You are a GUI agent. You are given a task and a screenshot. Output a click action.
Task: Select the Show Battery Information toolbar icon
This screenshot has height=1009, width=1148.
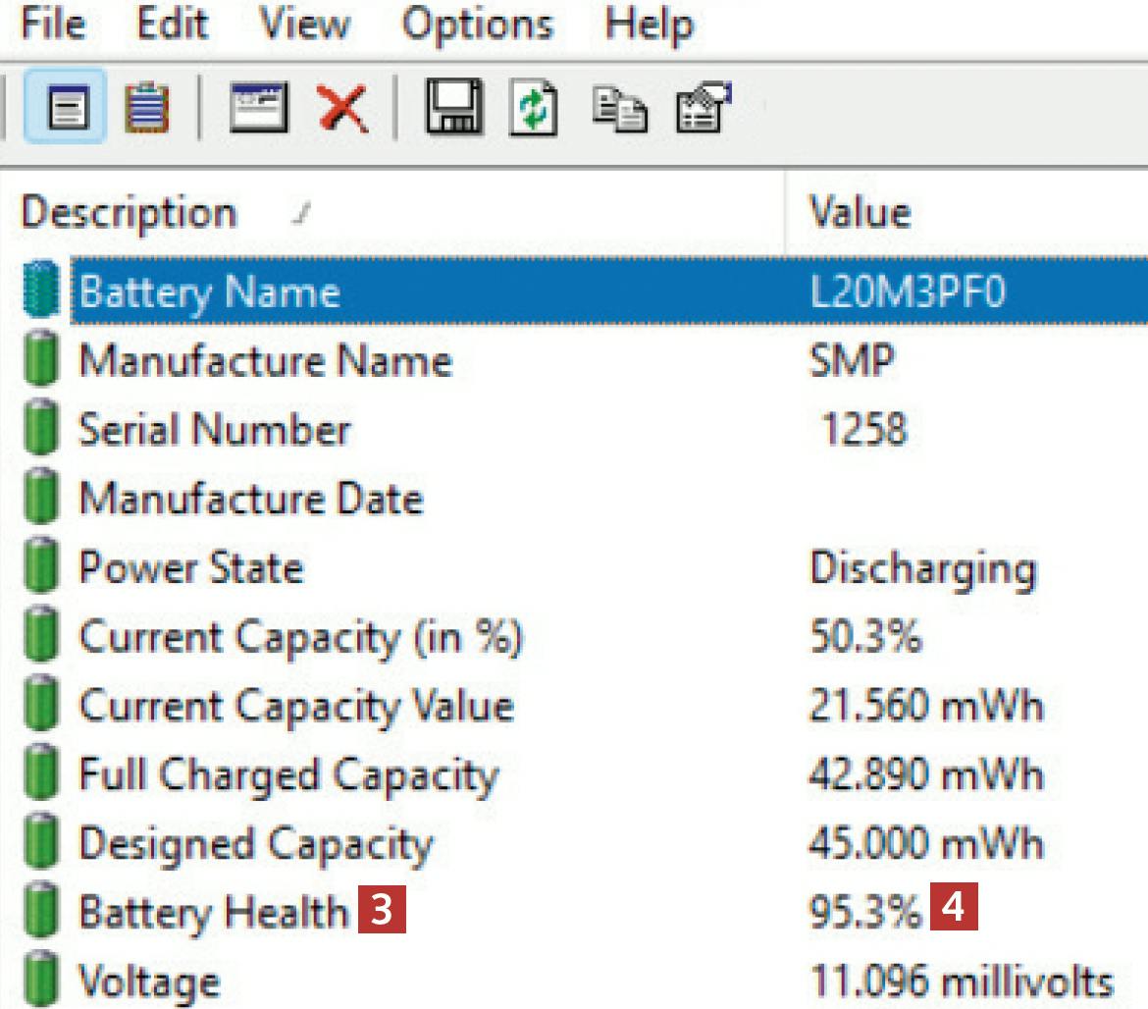pos(67,108)
